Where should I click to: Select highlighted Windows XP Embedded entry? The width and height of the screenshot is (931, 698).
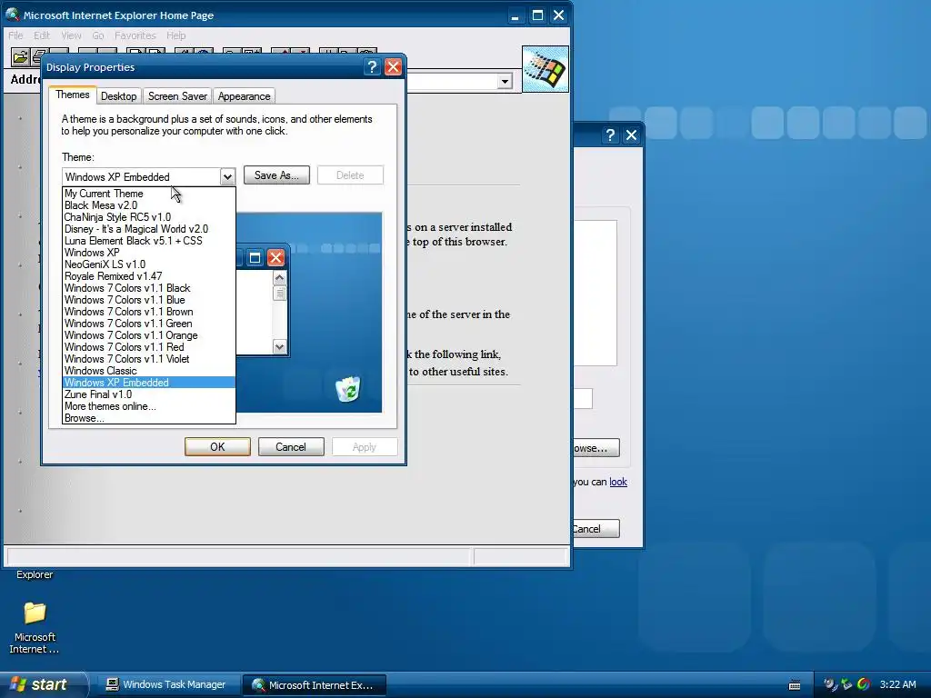[x=149, y=383]
